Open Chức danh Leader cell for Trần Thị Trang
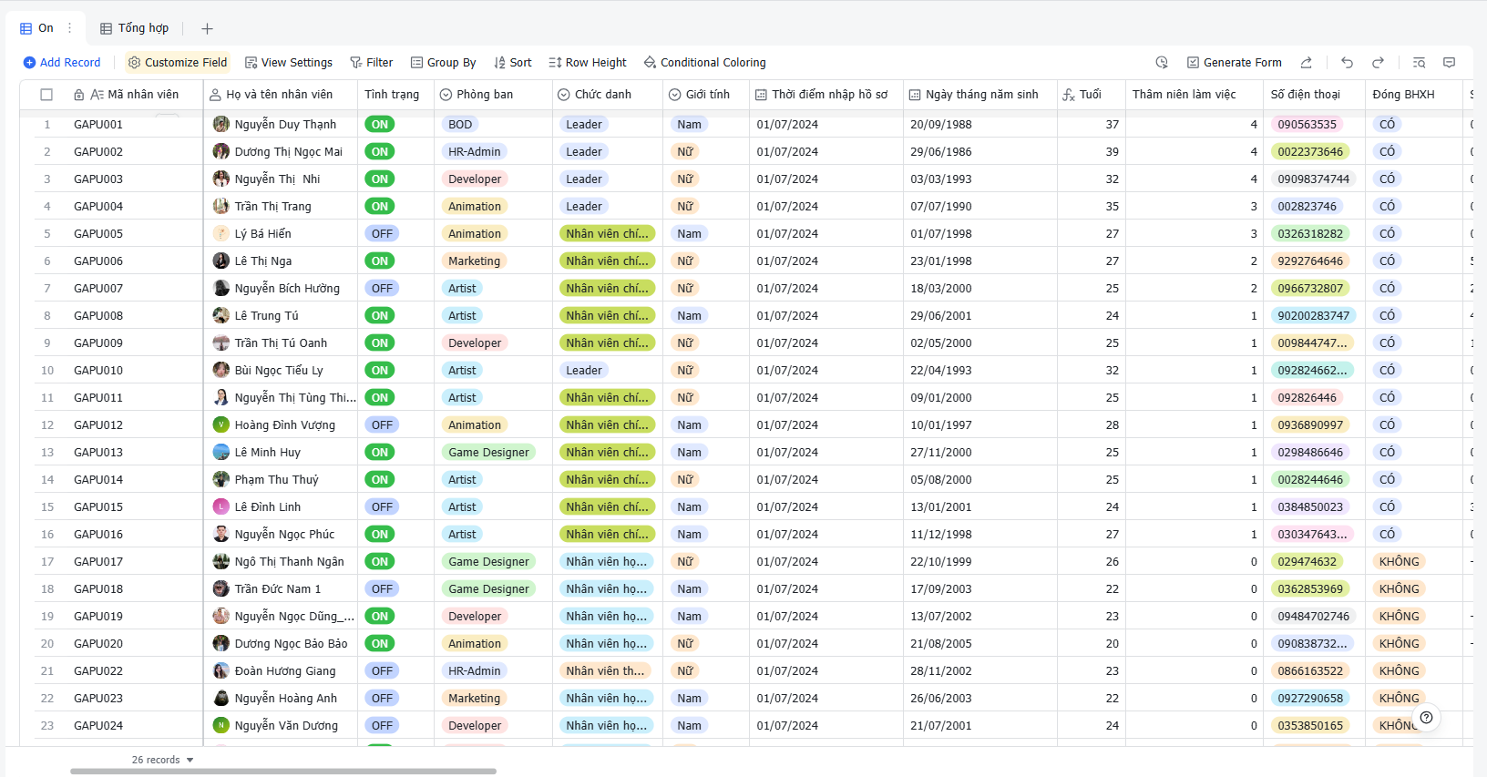 pos(608,206)
